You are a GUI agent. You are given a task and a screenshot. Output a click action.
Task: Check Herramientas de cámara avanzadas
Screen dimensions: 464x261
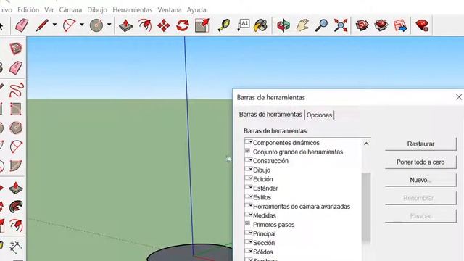(248, 206)
